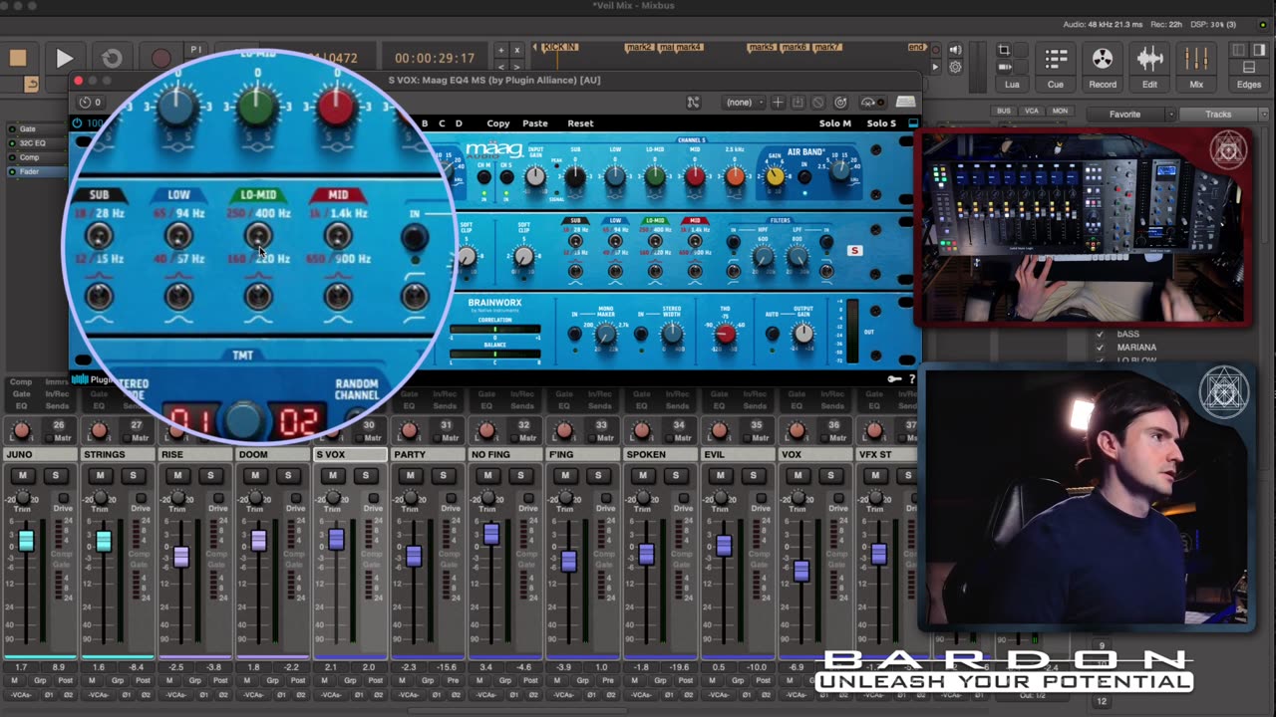
Task: Delete the plugin preset
Action: [818, 103]
